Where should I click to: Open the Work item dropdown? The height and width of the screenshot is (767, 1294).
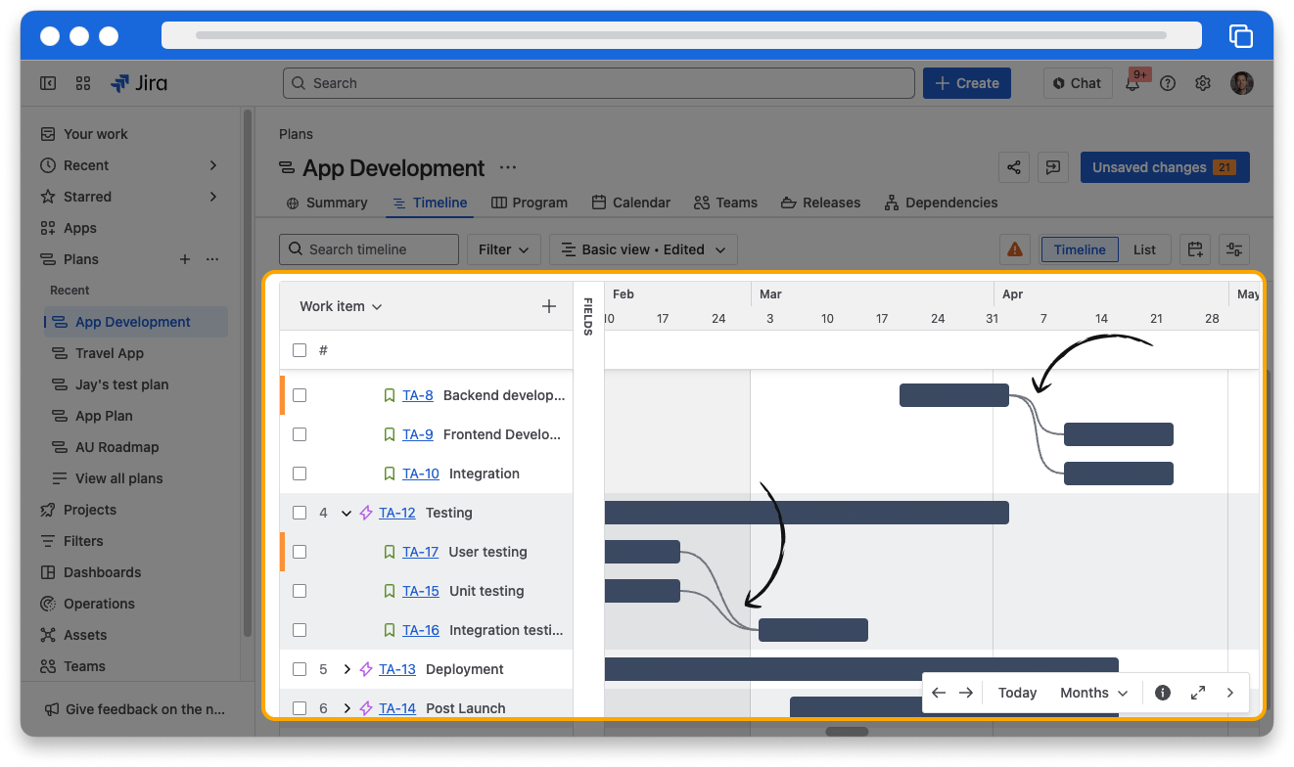(341, 306)
